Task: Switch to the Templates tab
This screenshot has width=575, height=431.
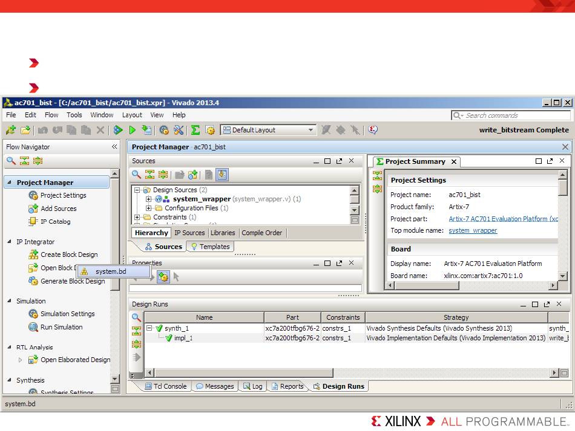Action: pos(211,247)
